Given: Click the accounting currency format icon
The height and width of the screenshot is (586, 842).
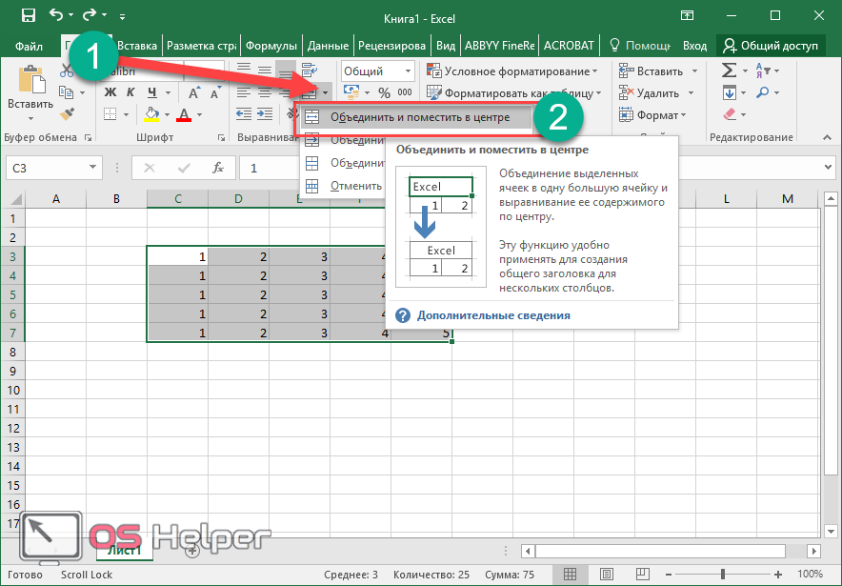Looking at the screenshot, I should 351,92.
